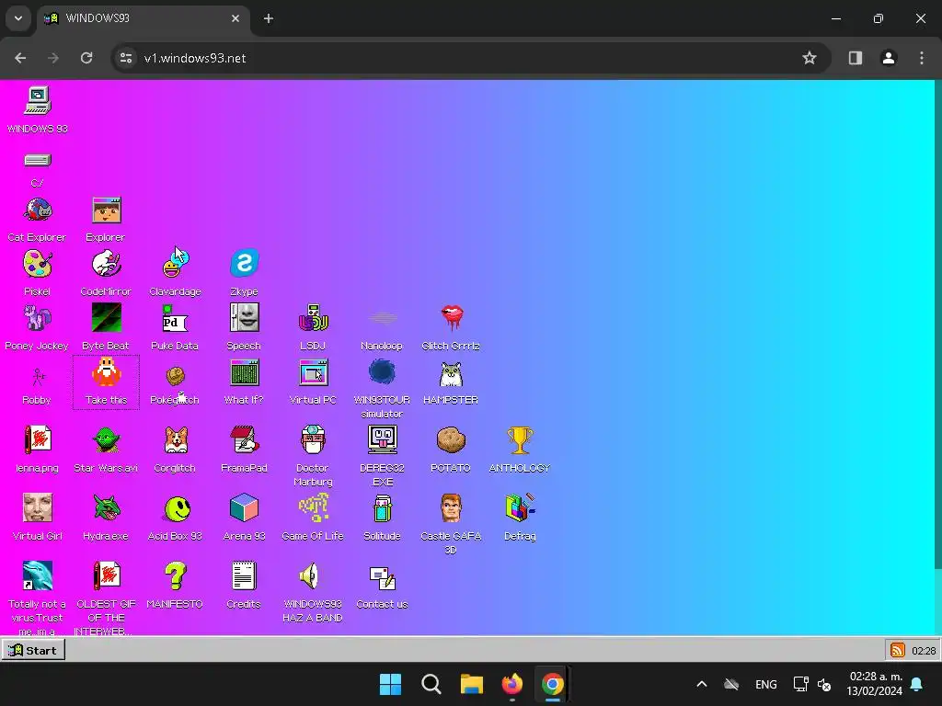The image size is (942, 706).
Task: Open the WINDOWS 93 computer icon
Action: pos(37,101)
